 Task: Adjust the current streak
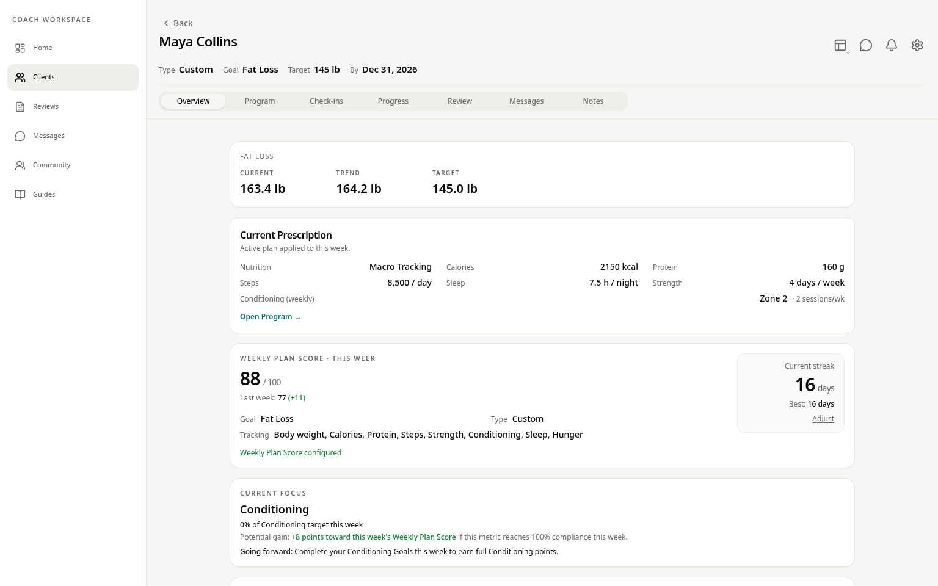tap(823, 419)
